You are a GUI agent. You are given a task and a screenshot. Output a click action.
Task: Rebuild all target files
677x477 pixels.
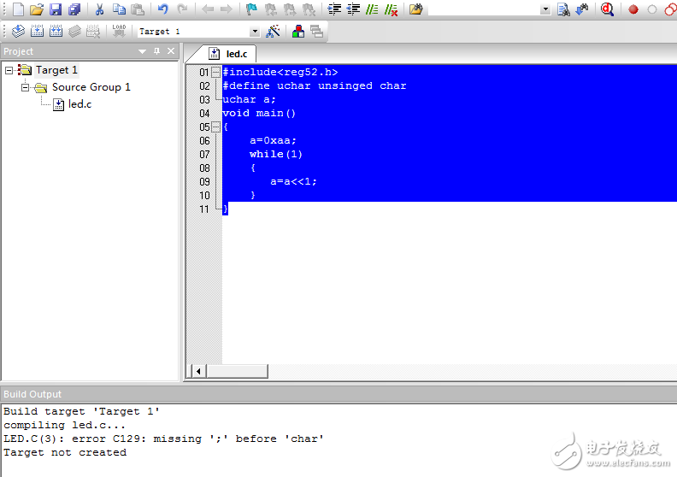coord(56,31)
